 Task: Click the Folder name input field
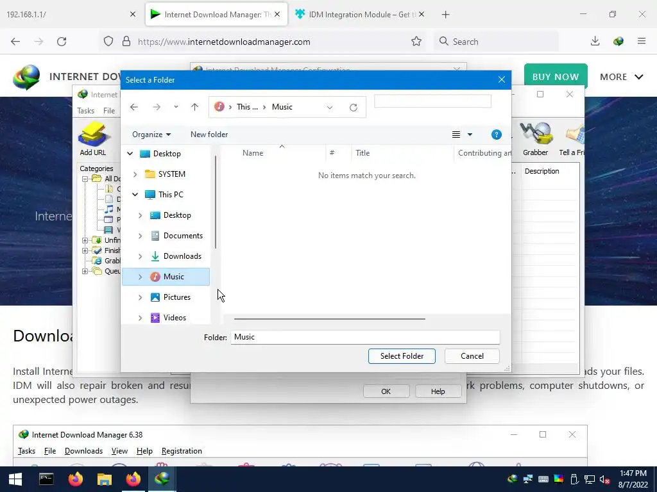[x=365, y=337]
